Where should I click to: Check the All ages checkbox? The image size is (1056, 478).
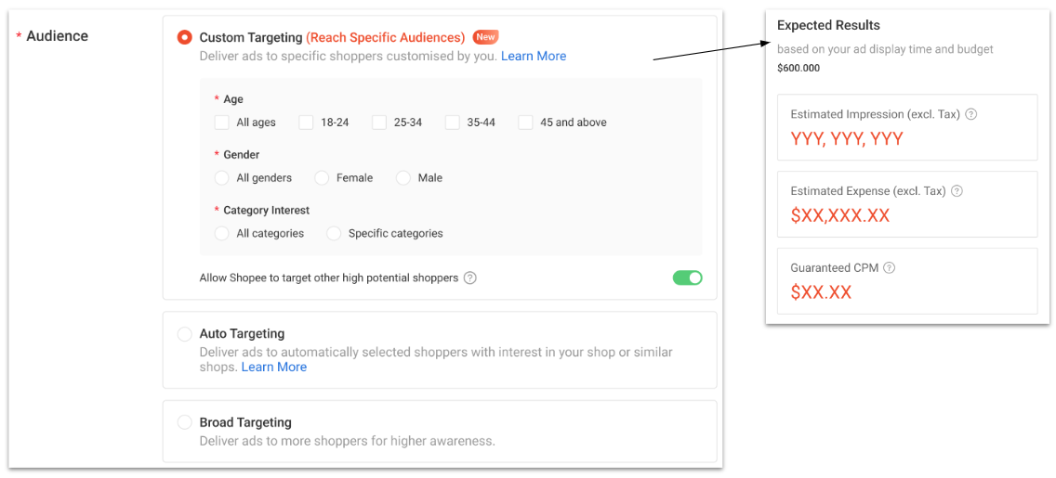point(221,123)
